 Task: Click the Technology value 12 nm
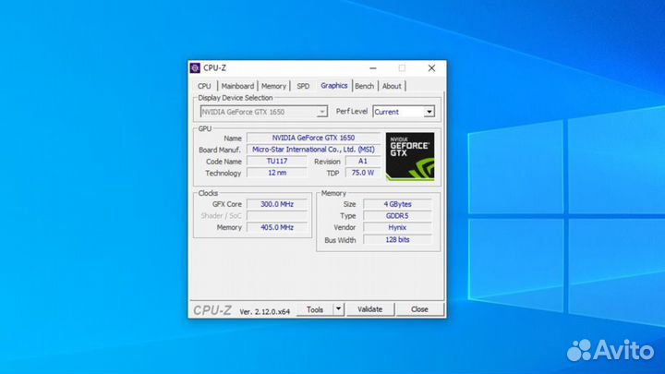(x=277, y=173)
